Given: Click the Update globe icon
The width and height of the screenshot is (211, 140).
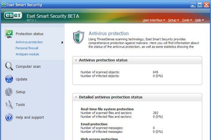Looking at the screenshot, I should (9, 79).
